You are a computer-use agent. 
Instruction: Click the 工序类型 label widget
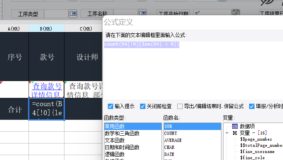coord(28,14)
